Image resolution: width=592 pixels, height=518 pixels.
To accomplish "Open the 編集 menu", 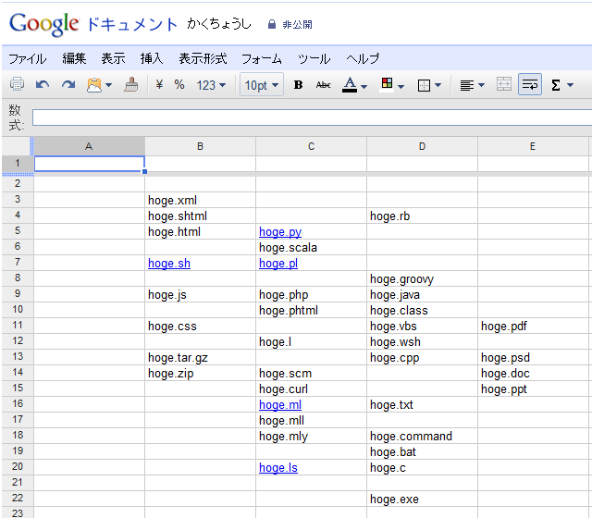I will pyautogui.click(x=74, y=58).
